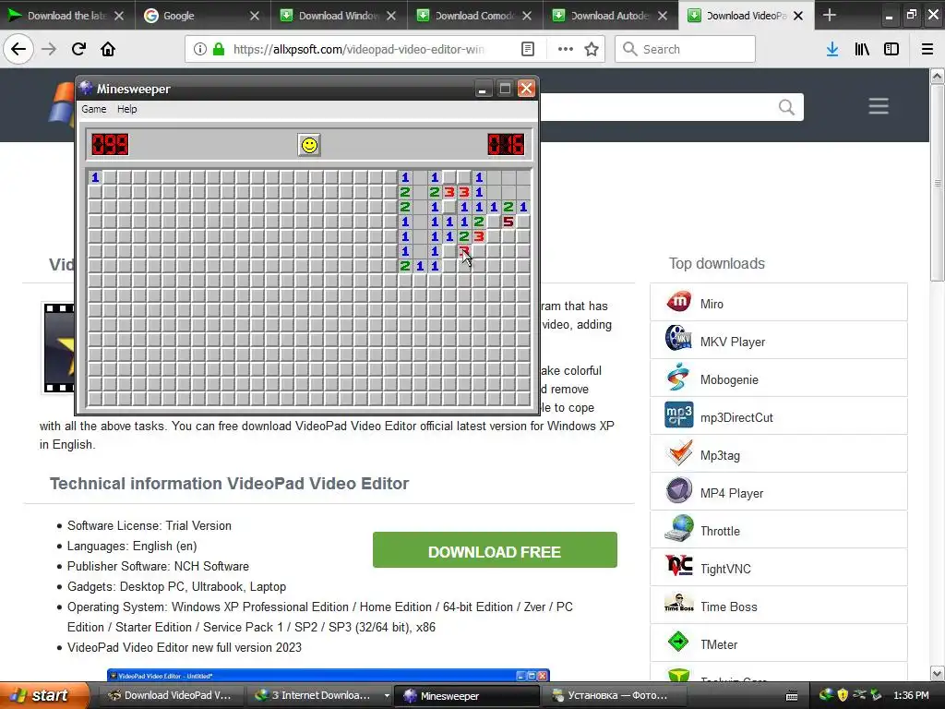945x709 pixels.
Task: Open the mp3DirectCut download link
Action: tap(736, 418)
